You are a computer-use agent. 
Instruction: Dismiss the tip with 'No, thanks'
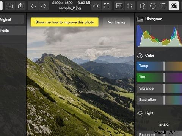click(x=116, y=22)
